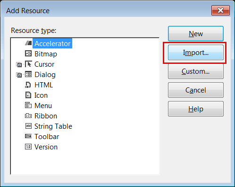This screenshot has width=235, height=187.
Task: Click the Accelerator resource icon
Action: point(28,43)
